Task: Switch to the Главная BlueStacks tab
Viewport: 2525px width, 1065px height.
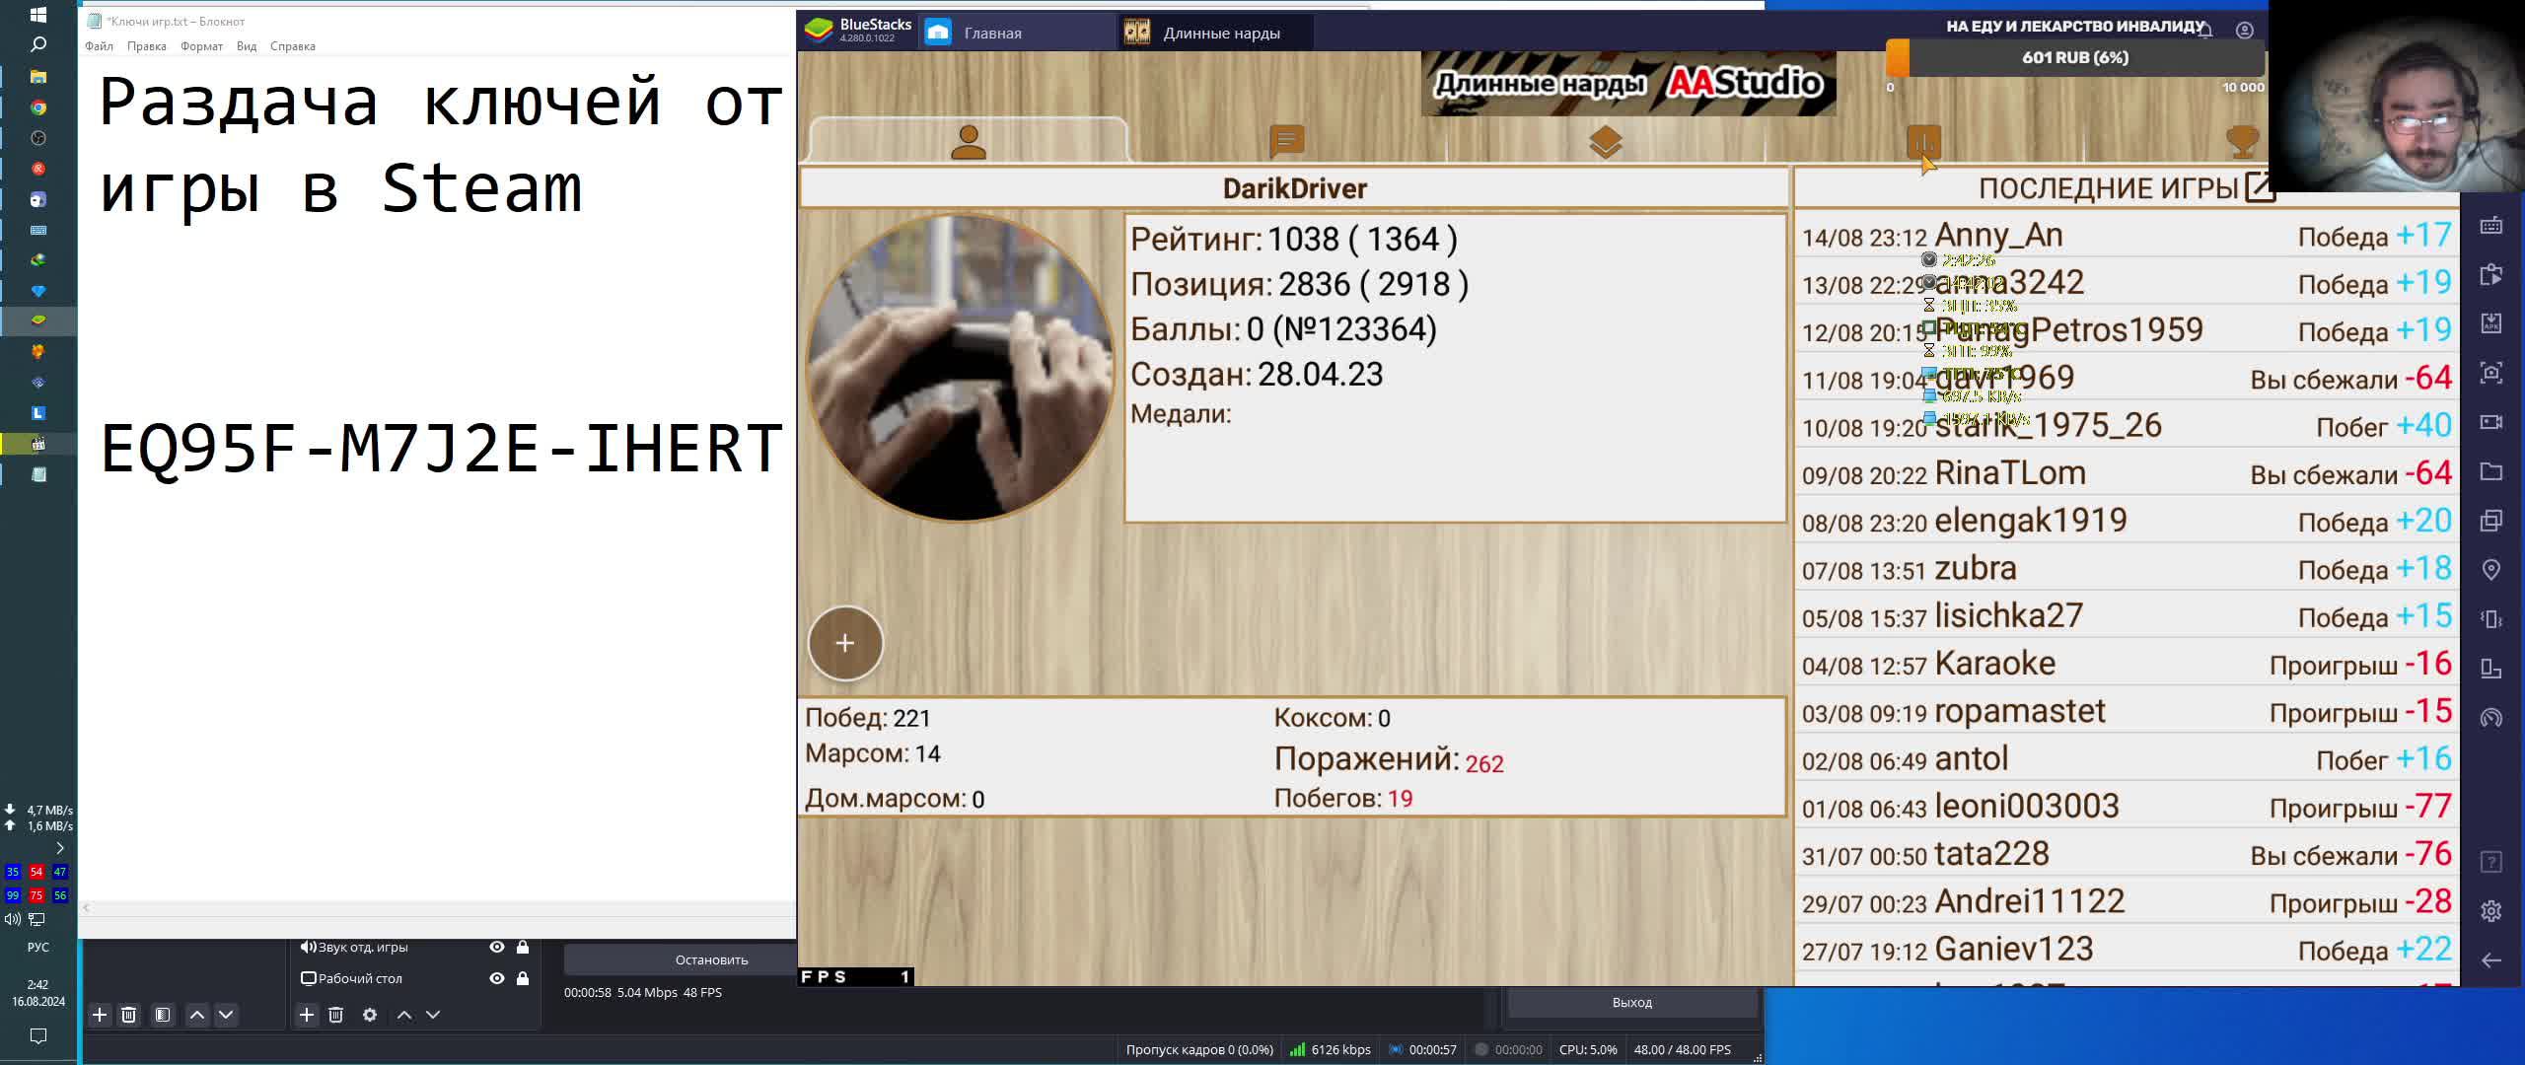Action: click(x=991, y=33)
